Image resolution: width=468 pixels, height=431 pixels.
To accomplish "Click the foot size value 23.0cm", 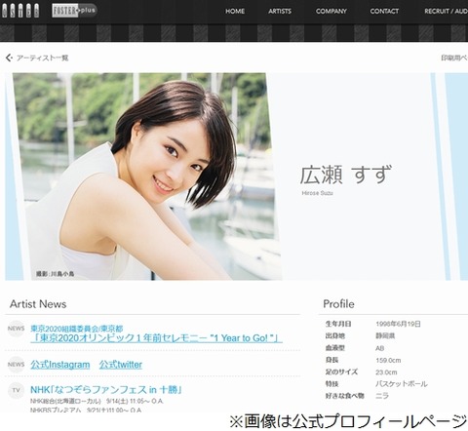I will (386, 372).
